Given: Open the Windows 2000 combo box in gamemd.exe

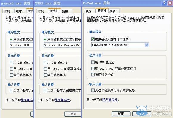Looking at the screenshot, I should (x=21, y=45).
